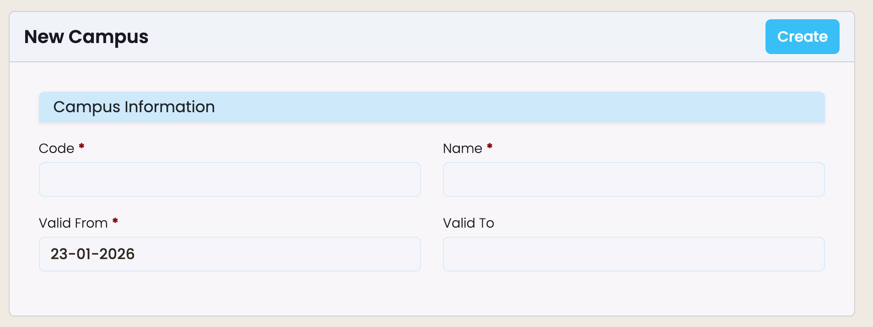This screenshot has width=873, height=327.
Task: Click the Create button
Action: click(802, 37)
